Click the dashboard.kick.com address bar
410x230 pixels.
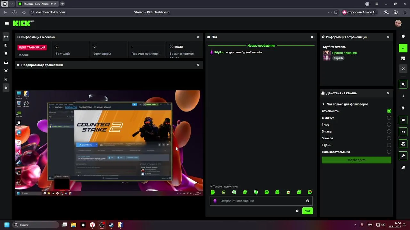[51, 12]
